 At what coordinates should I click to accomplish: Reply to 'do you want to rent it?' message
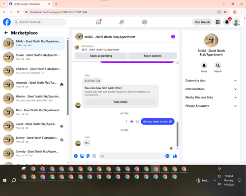point(132,122)
